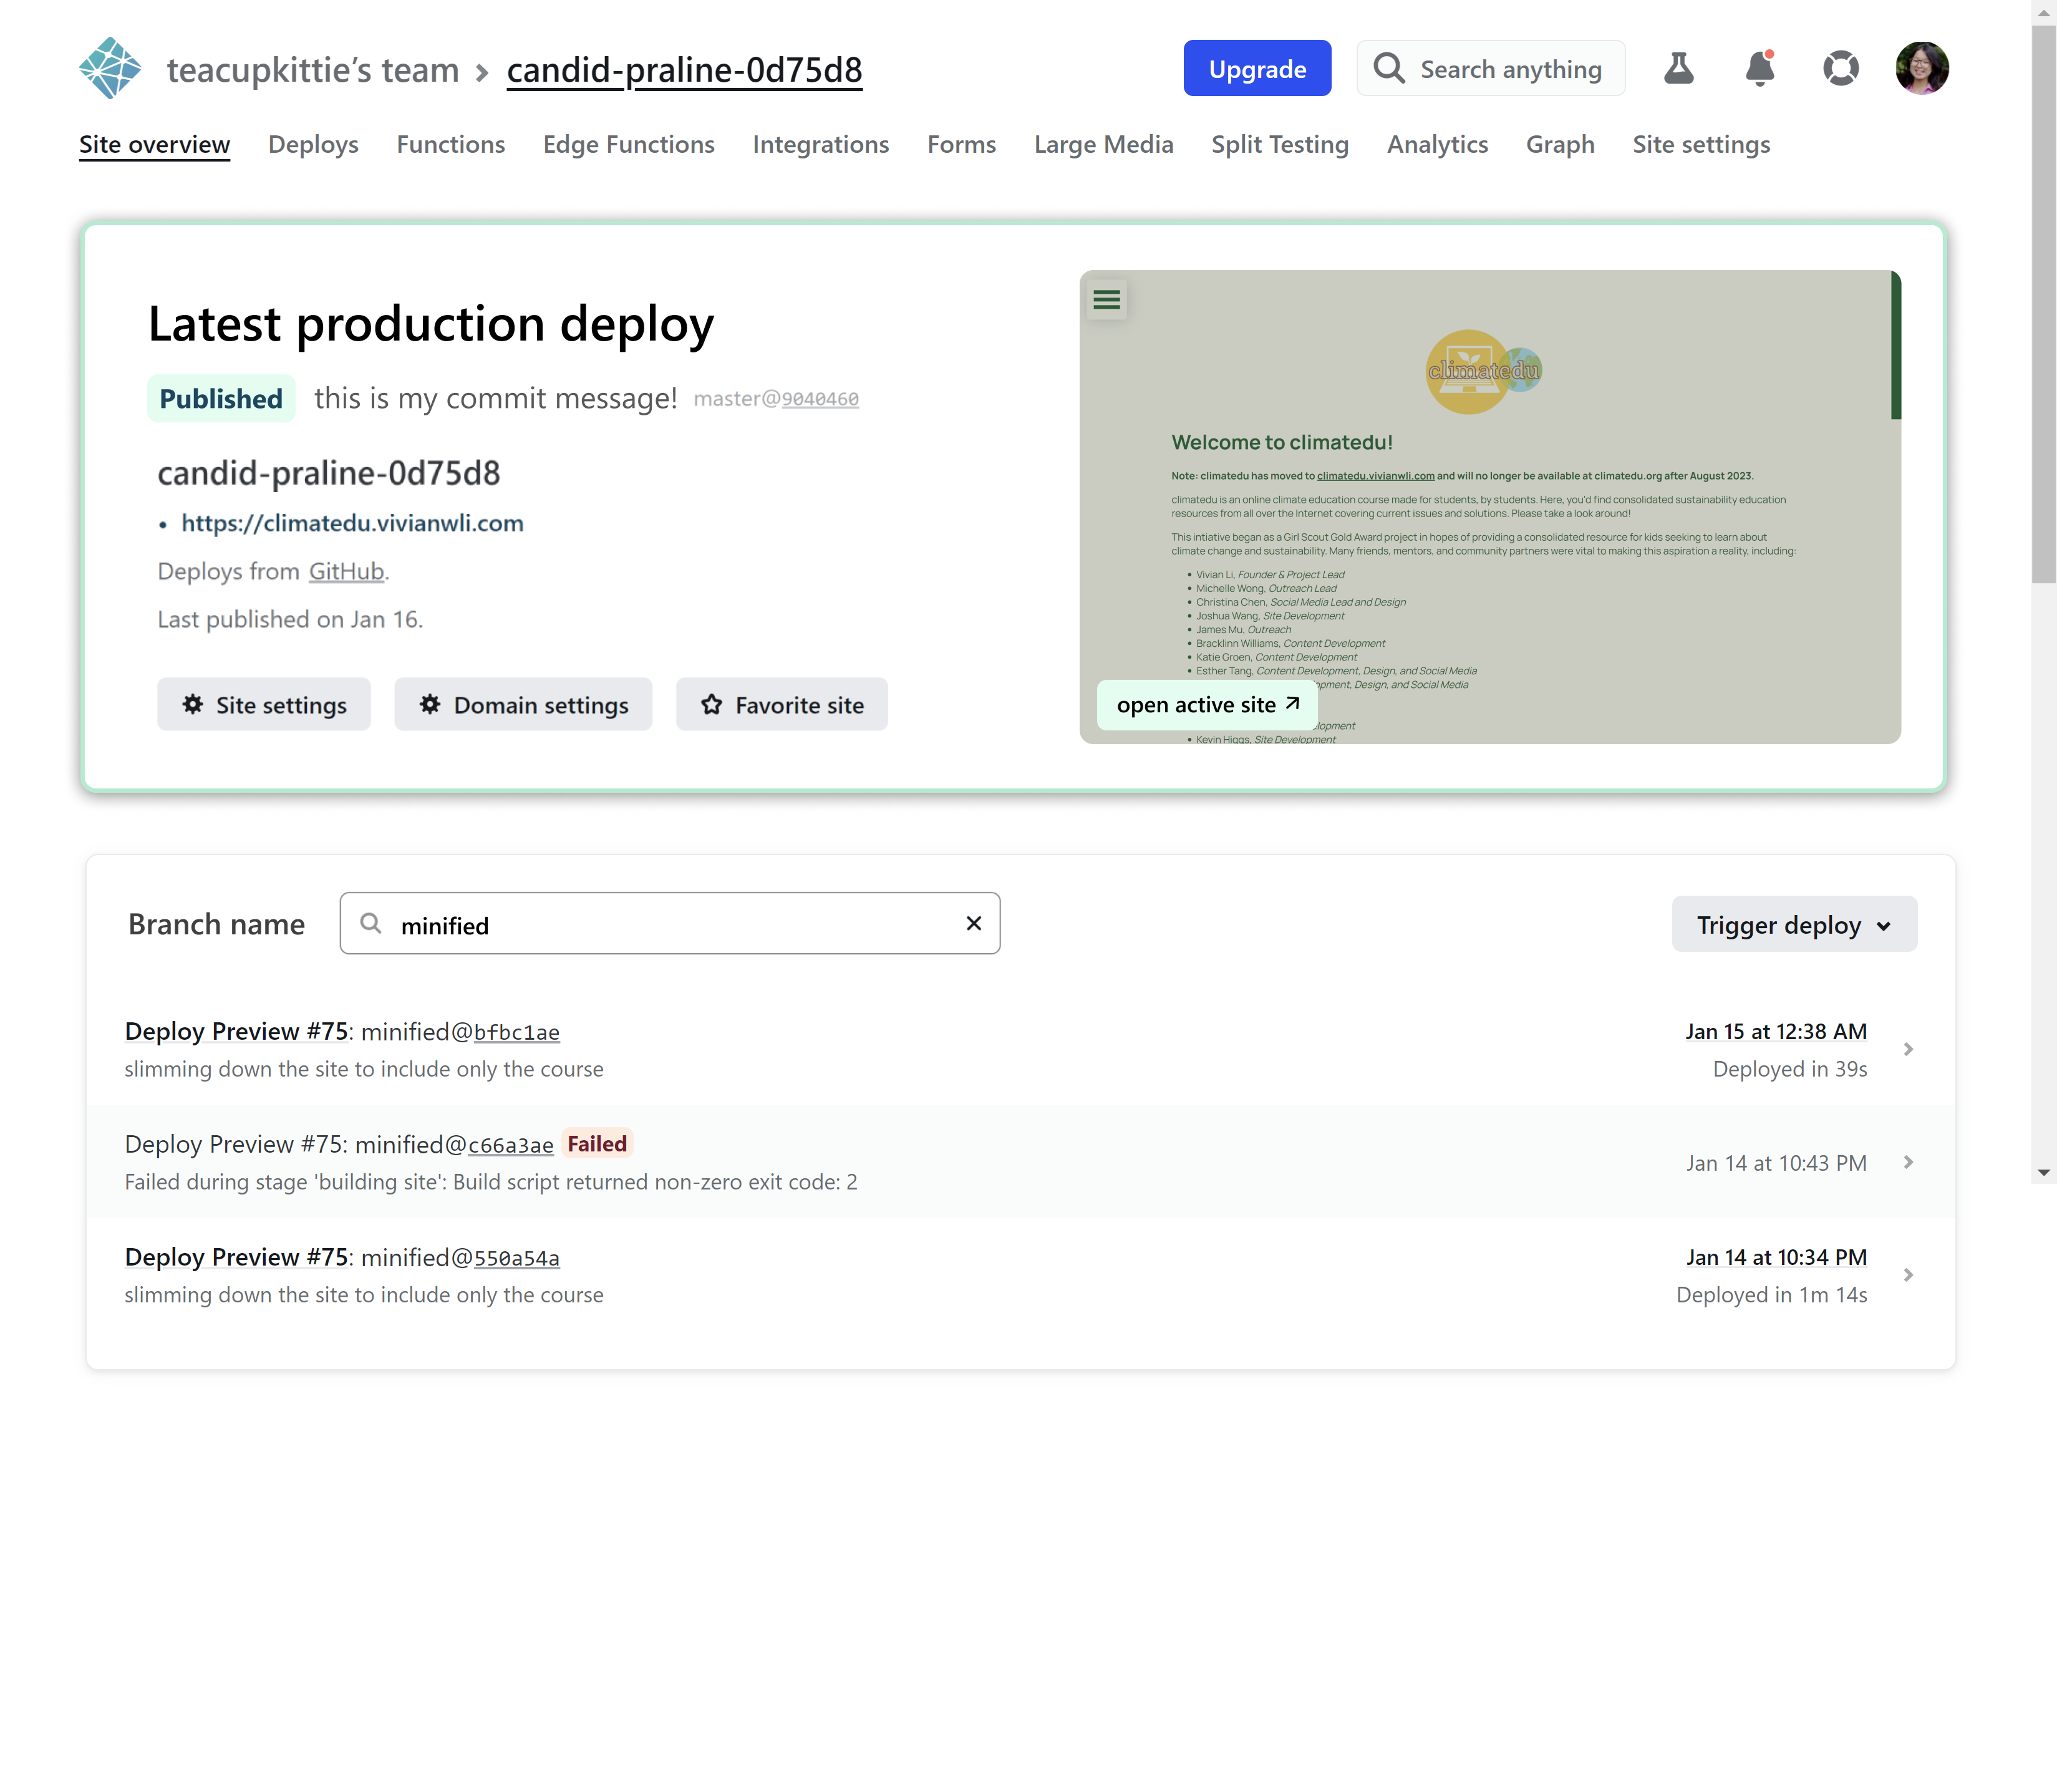Click the Upgrade button
Image resolution: width=2057 pixels, height=1792 pixels.
click(1257, 68)
